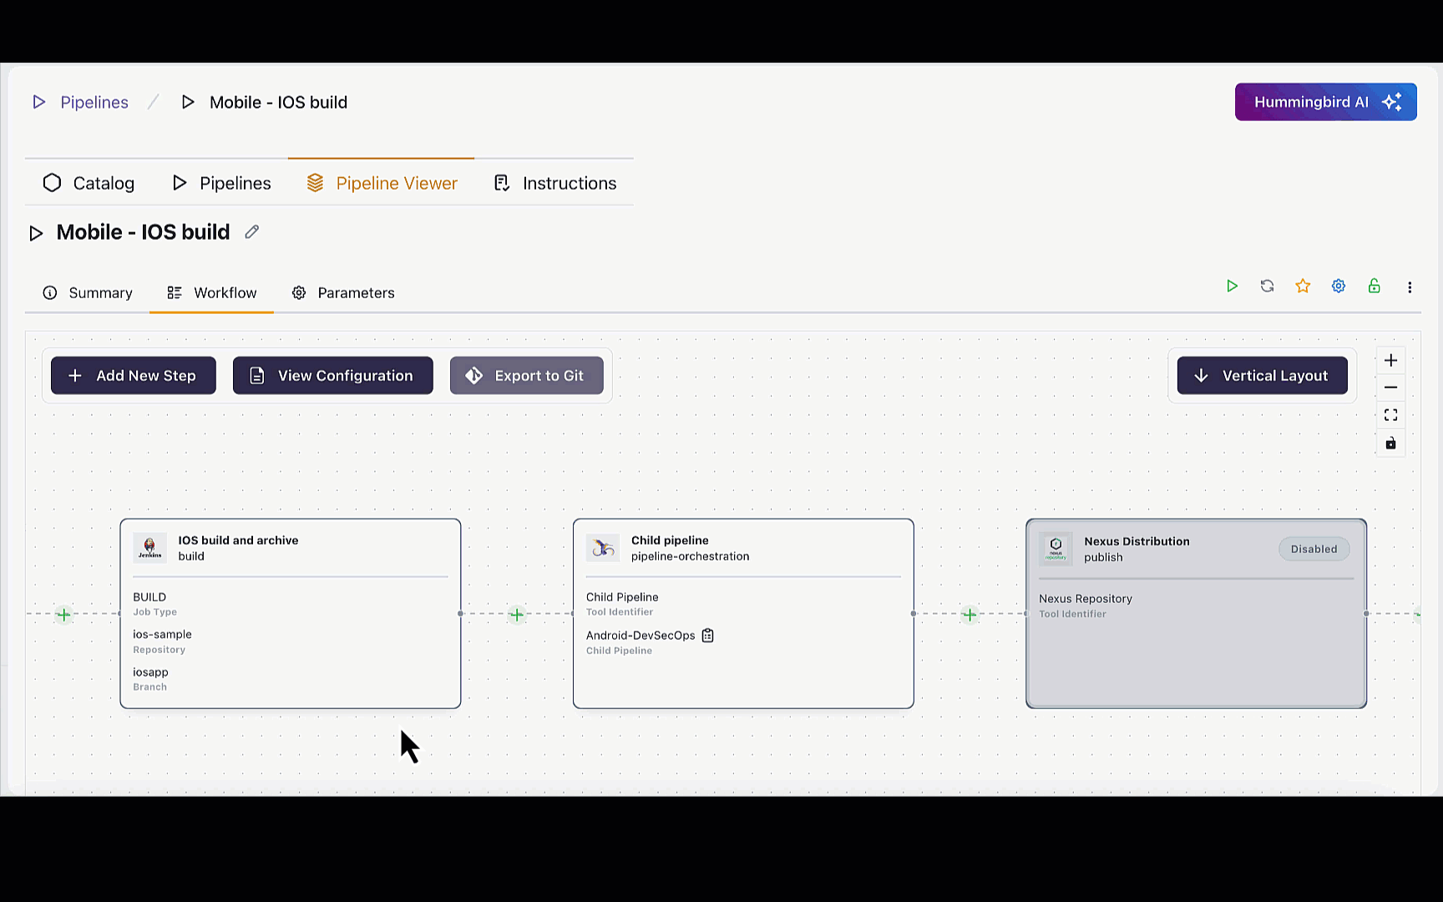Star the pipeline as favorite

[x=1303, y=286]
